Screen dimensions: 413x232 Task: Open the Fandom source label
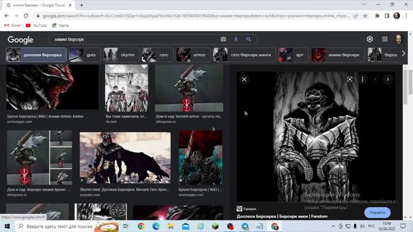[247, 209]
